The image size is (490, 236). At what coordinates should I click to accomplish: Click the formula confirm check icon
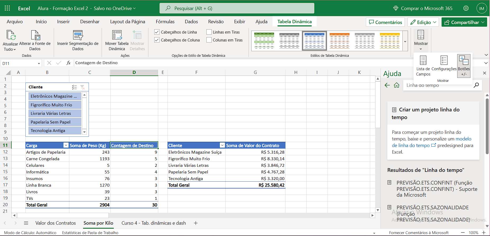click(x=59, y=63)
